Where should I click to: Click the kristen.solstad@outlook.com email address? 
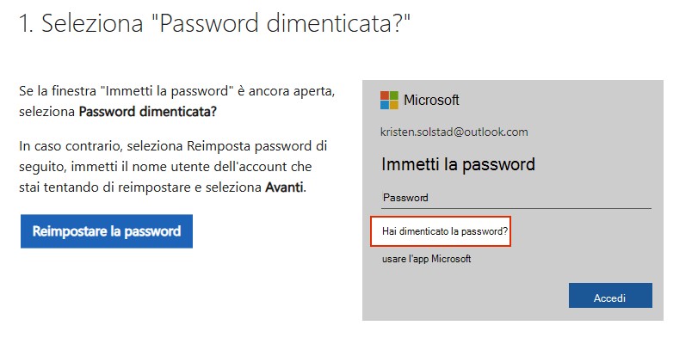coord(454,132)
